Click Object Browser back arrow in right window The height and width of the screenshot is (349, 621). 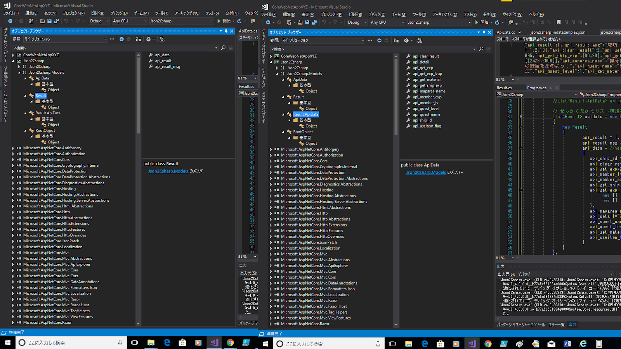point(379,40)
